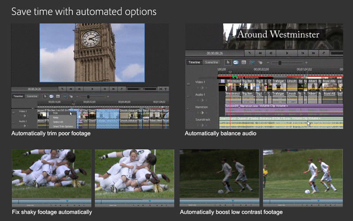Rewind in the Around Westminster transport
The image size is (353, 221).
click(x=260, y=53)
